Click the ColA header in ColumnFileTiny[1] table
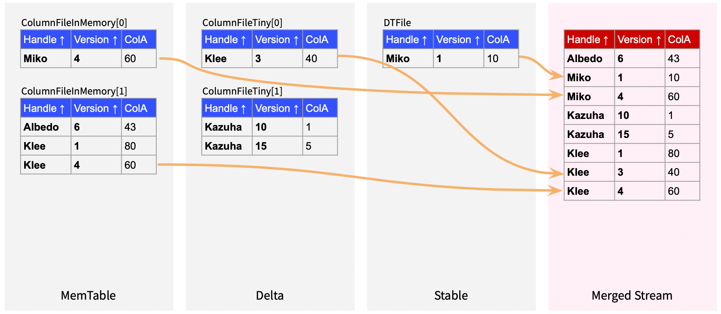The image size is (721, 314). [317, 108]
